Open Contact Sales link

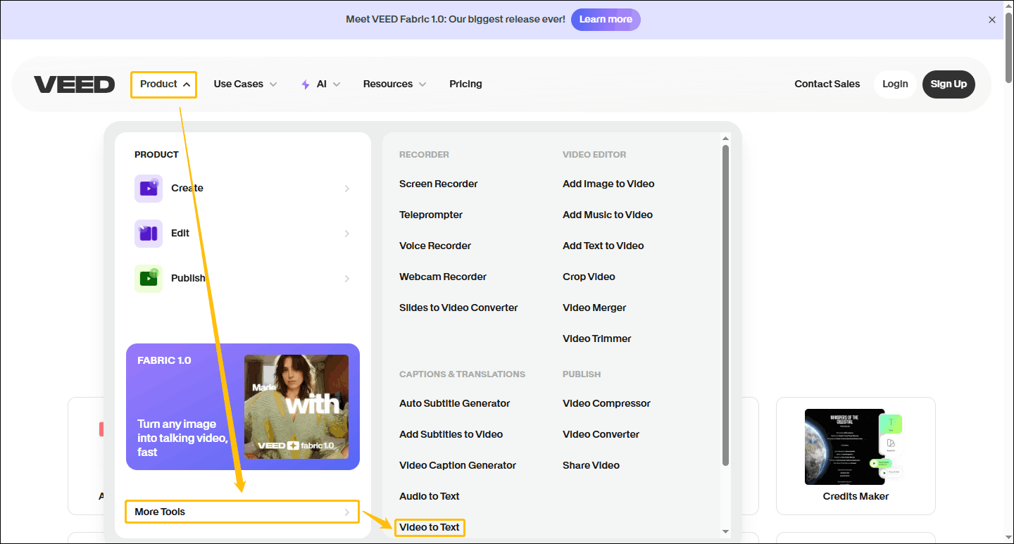click(x=827, y=84)
